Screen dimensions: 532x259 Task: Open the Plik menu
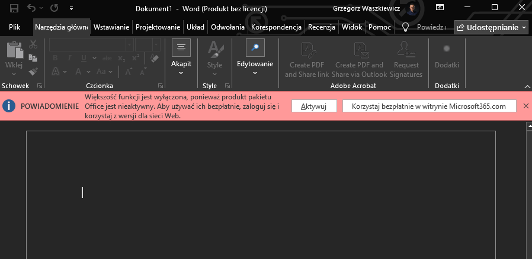(x=15, y=27)
